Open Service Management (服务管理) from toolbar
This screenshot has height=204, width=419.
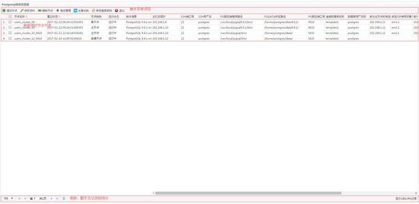(63, 10)
